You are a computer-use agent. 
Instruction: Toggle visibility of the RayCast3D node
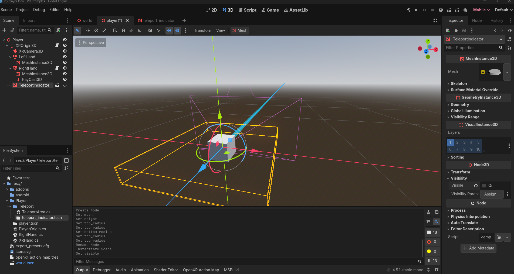[x=65, y=79]
